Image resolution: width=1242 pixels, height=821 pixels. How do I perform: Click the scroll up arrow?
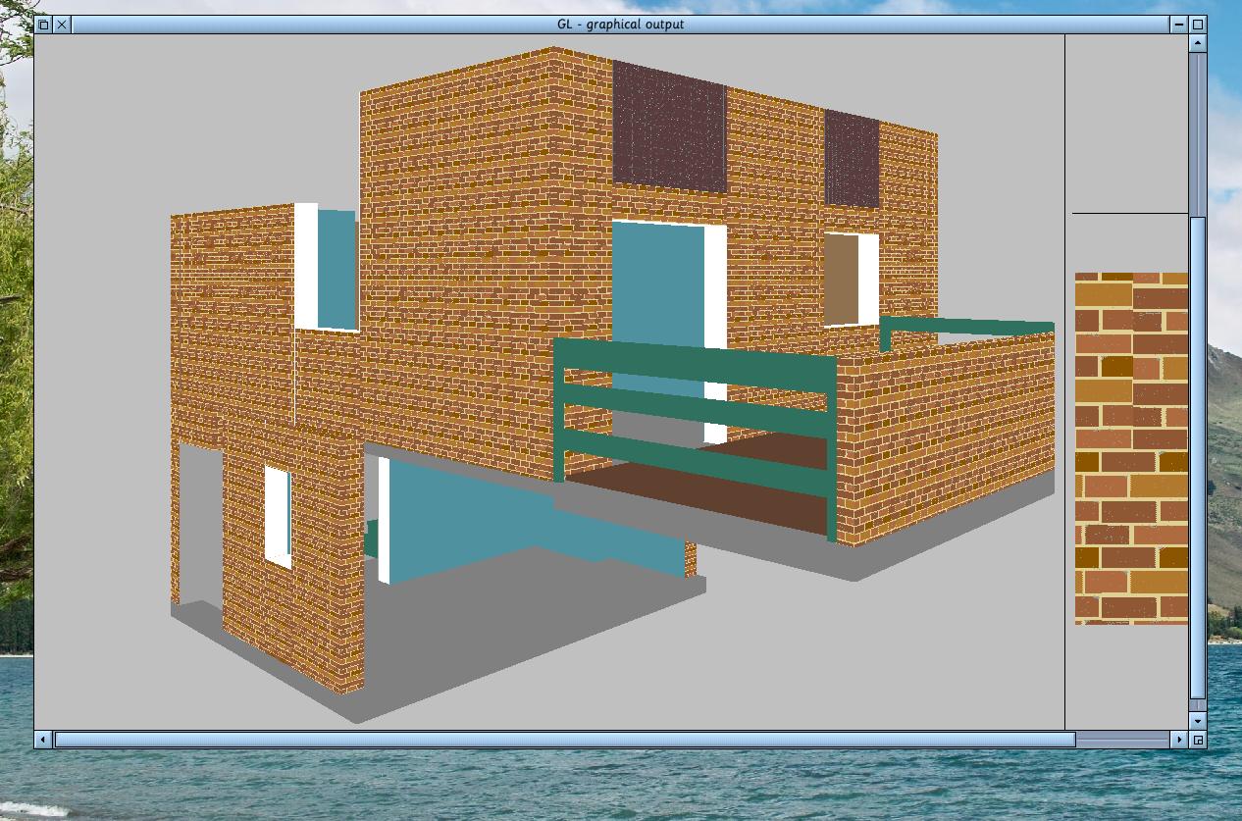(x=1198, y=43)
